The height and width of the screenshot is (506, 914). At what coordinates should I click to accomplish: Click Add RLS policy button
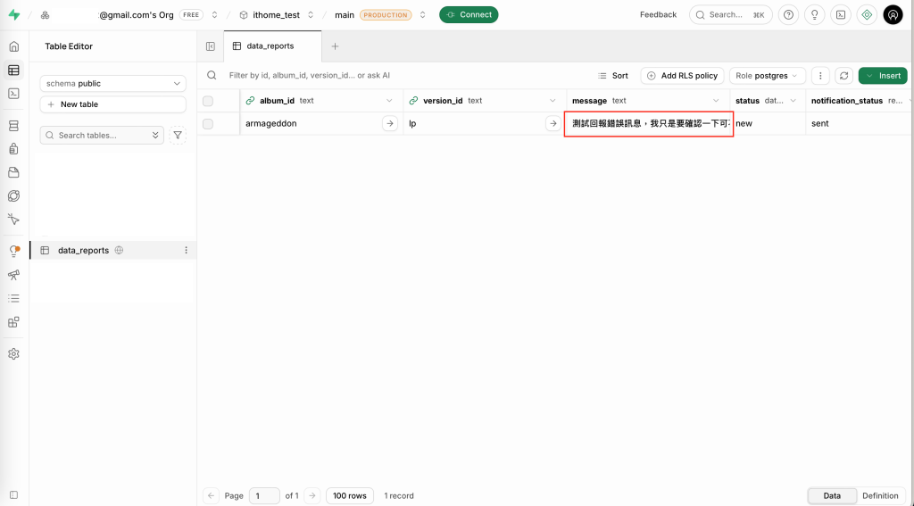(x=683, y=76)
